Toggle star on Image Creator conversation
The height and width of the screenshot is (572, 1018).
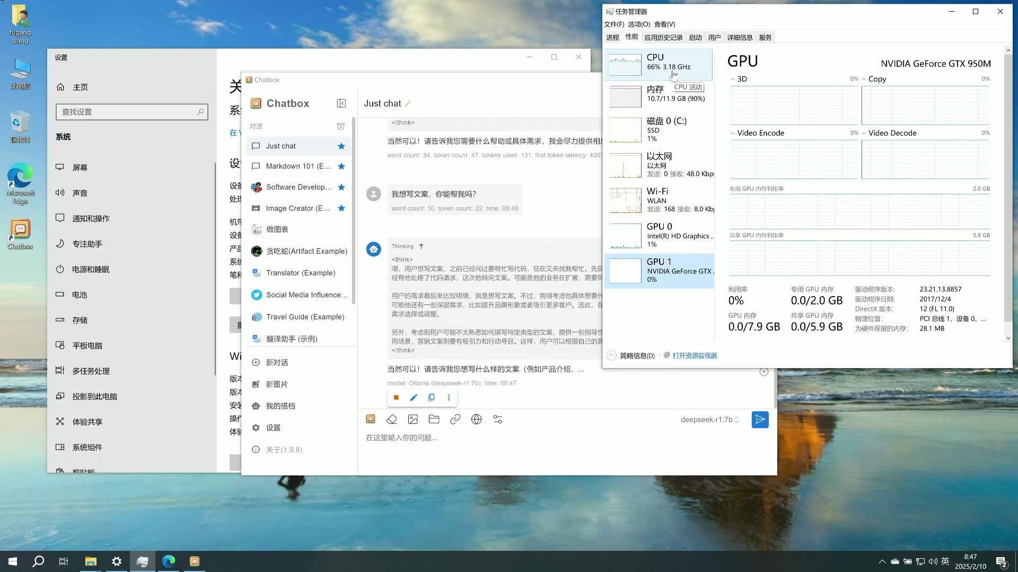click(x=341, y=208)
